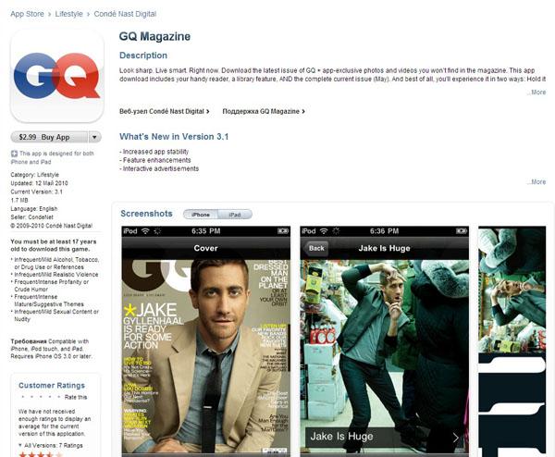Viewport: 555px width, 457px height.
Task: Select the iPhone screenshots segment
Action: (201, 215)
